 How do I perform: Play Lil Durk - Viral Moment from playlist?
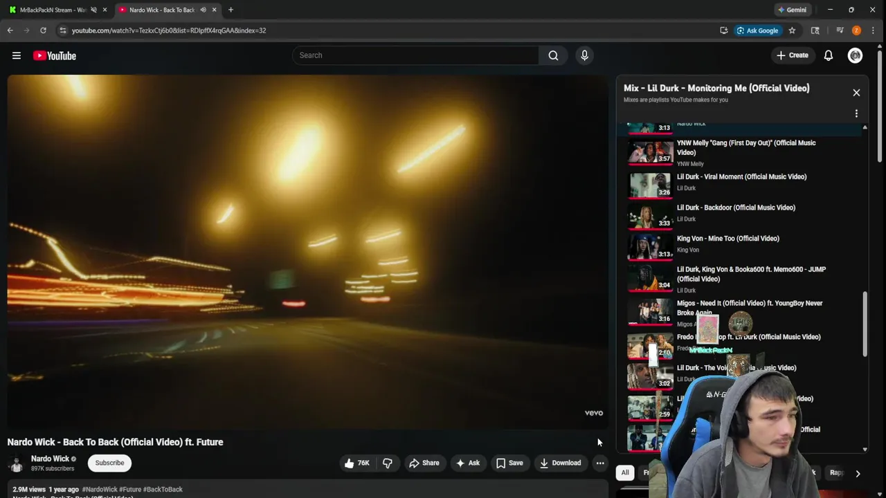click(x=741, y=176)
